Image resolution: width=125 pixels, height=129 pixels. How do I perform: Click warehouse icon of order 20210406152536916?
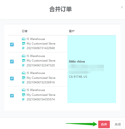[x=24, y=73]
